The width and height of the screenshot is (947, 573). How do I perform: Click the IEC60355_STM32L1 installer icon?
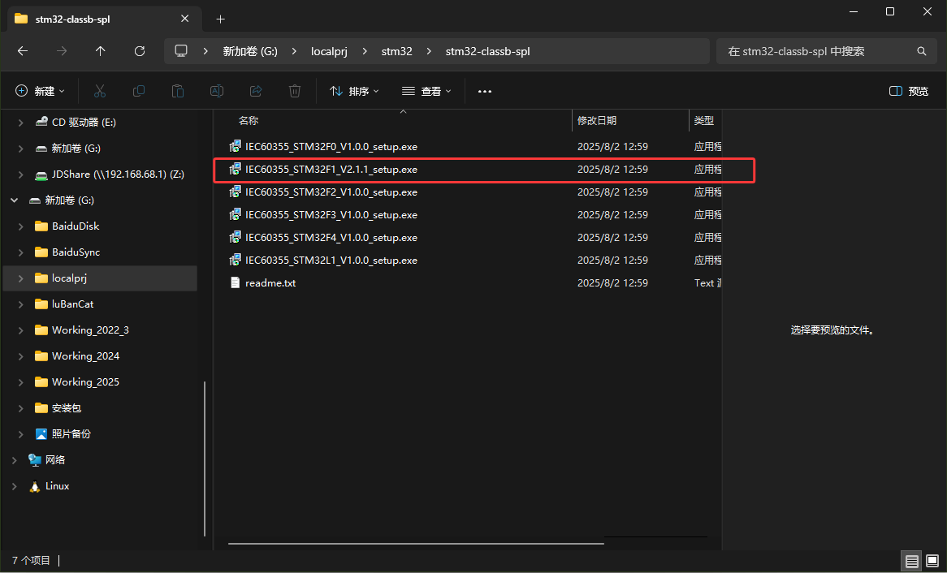click(x=235, y=261)
